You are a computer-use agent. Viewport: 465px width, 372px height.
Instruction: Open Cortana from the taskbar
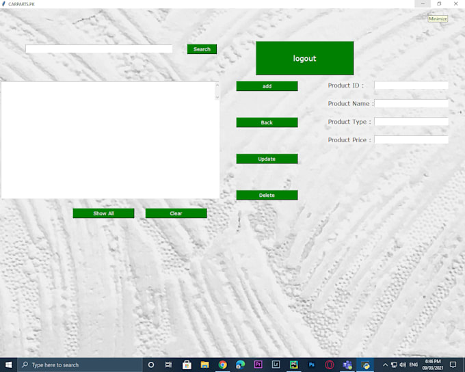[151, 365]
